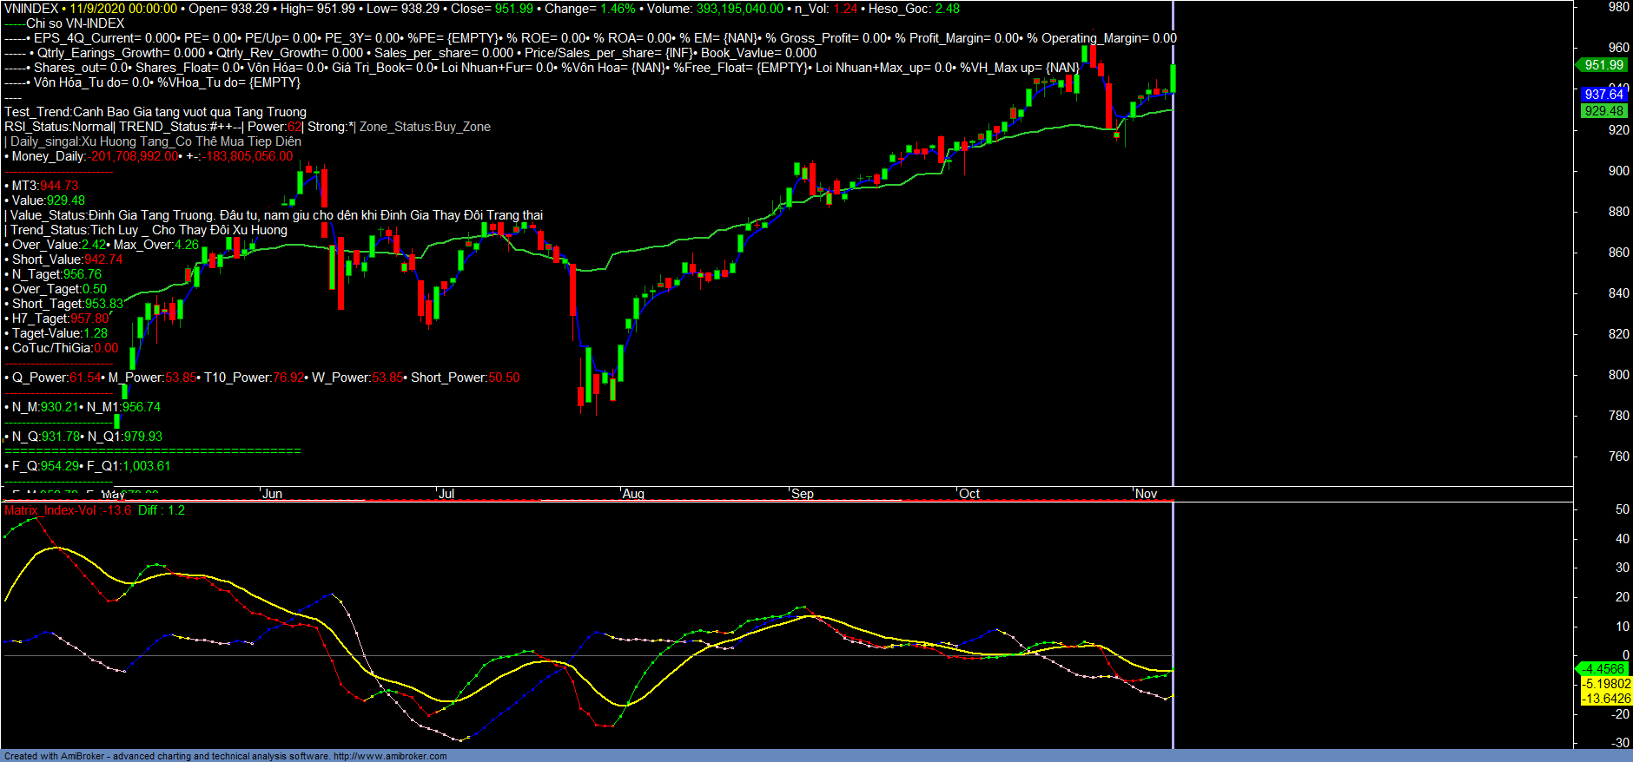Select the Nov marker on the time axis
The width and height of the screenshot is (1633, 762).
click(1146, 494)
